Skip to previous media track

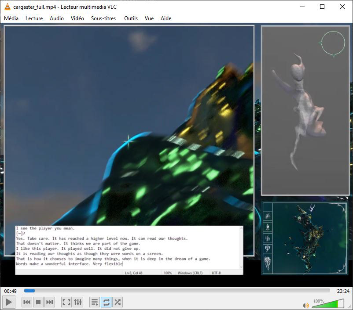pyautogui.click(x=27, y=302)
